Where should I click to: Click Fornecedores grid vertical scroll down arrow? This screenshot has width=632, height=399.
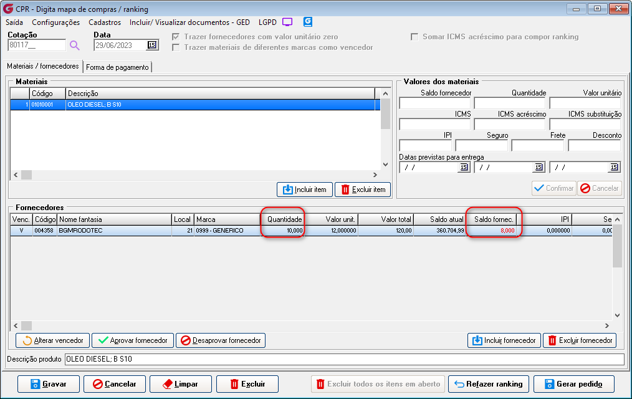[x=617, y=315]
